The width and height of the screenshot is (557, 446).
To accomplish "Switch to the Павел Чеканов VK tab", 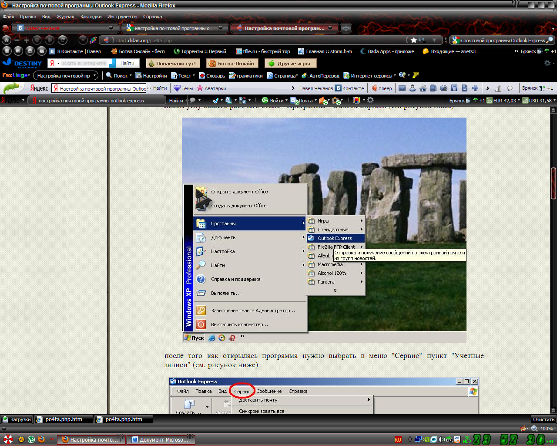I will (65, 28).
